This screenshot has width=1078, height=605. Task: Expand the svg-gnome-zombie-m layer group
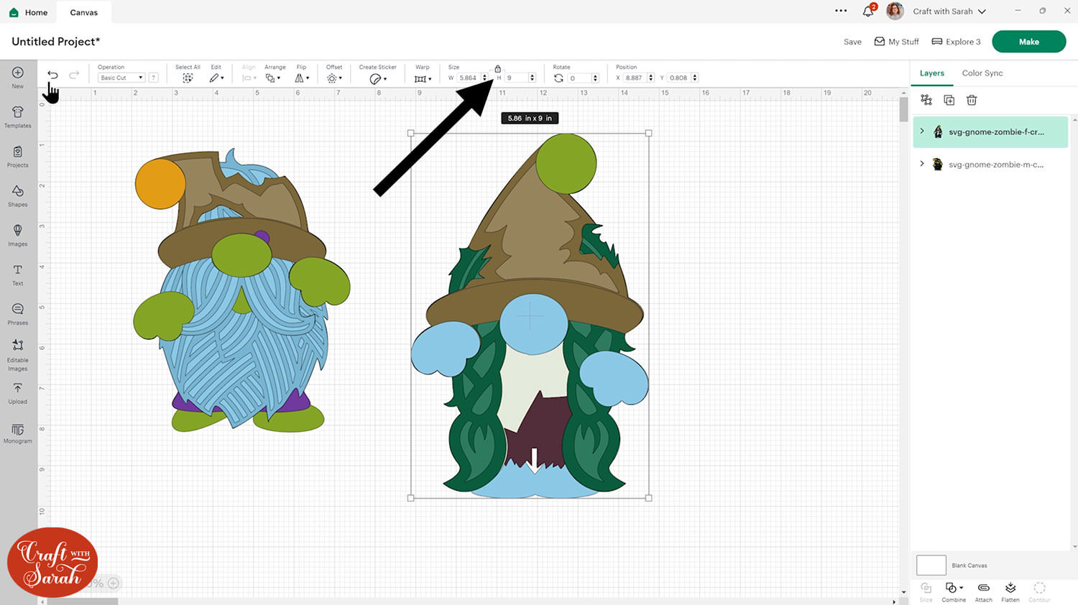(x=922, y=164)
